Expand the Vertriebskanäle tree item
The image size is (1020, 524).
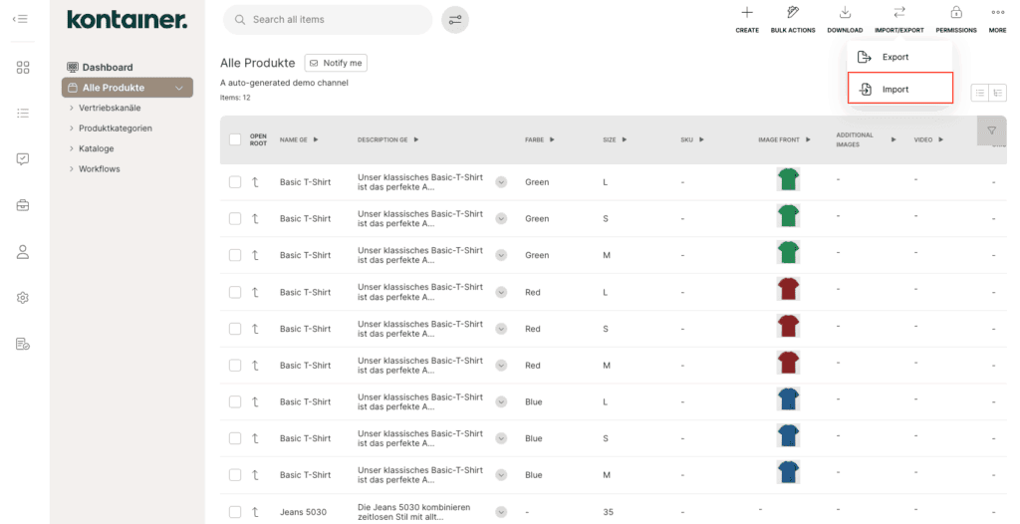coord(72,108)
